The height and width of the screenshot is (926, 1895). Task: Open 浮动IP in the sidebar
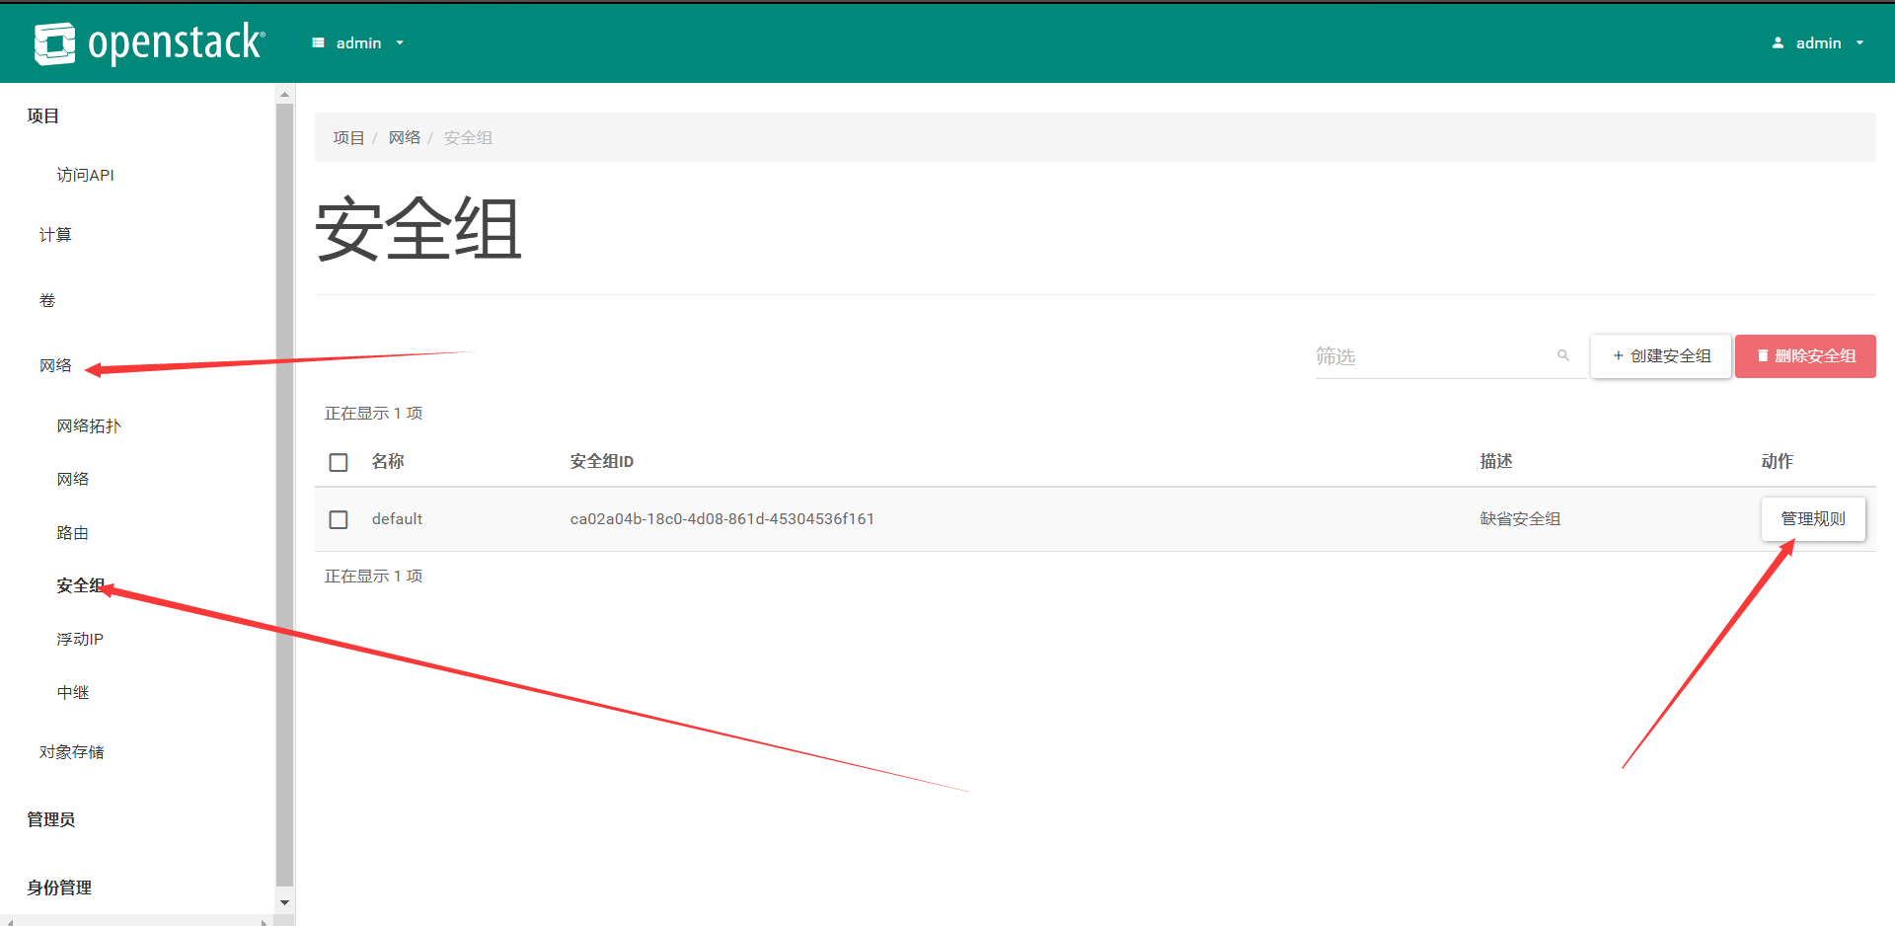[x=80, y=639]
